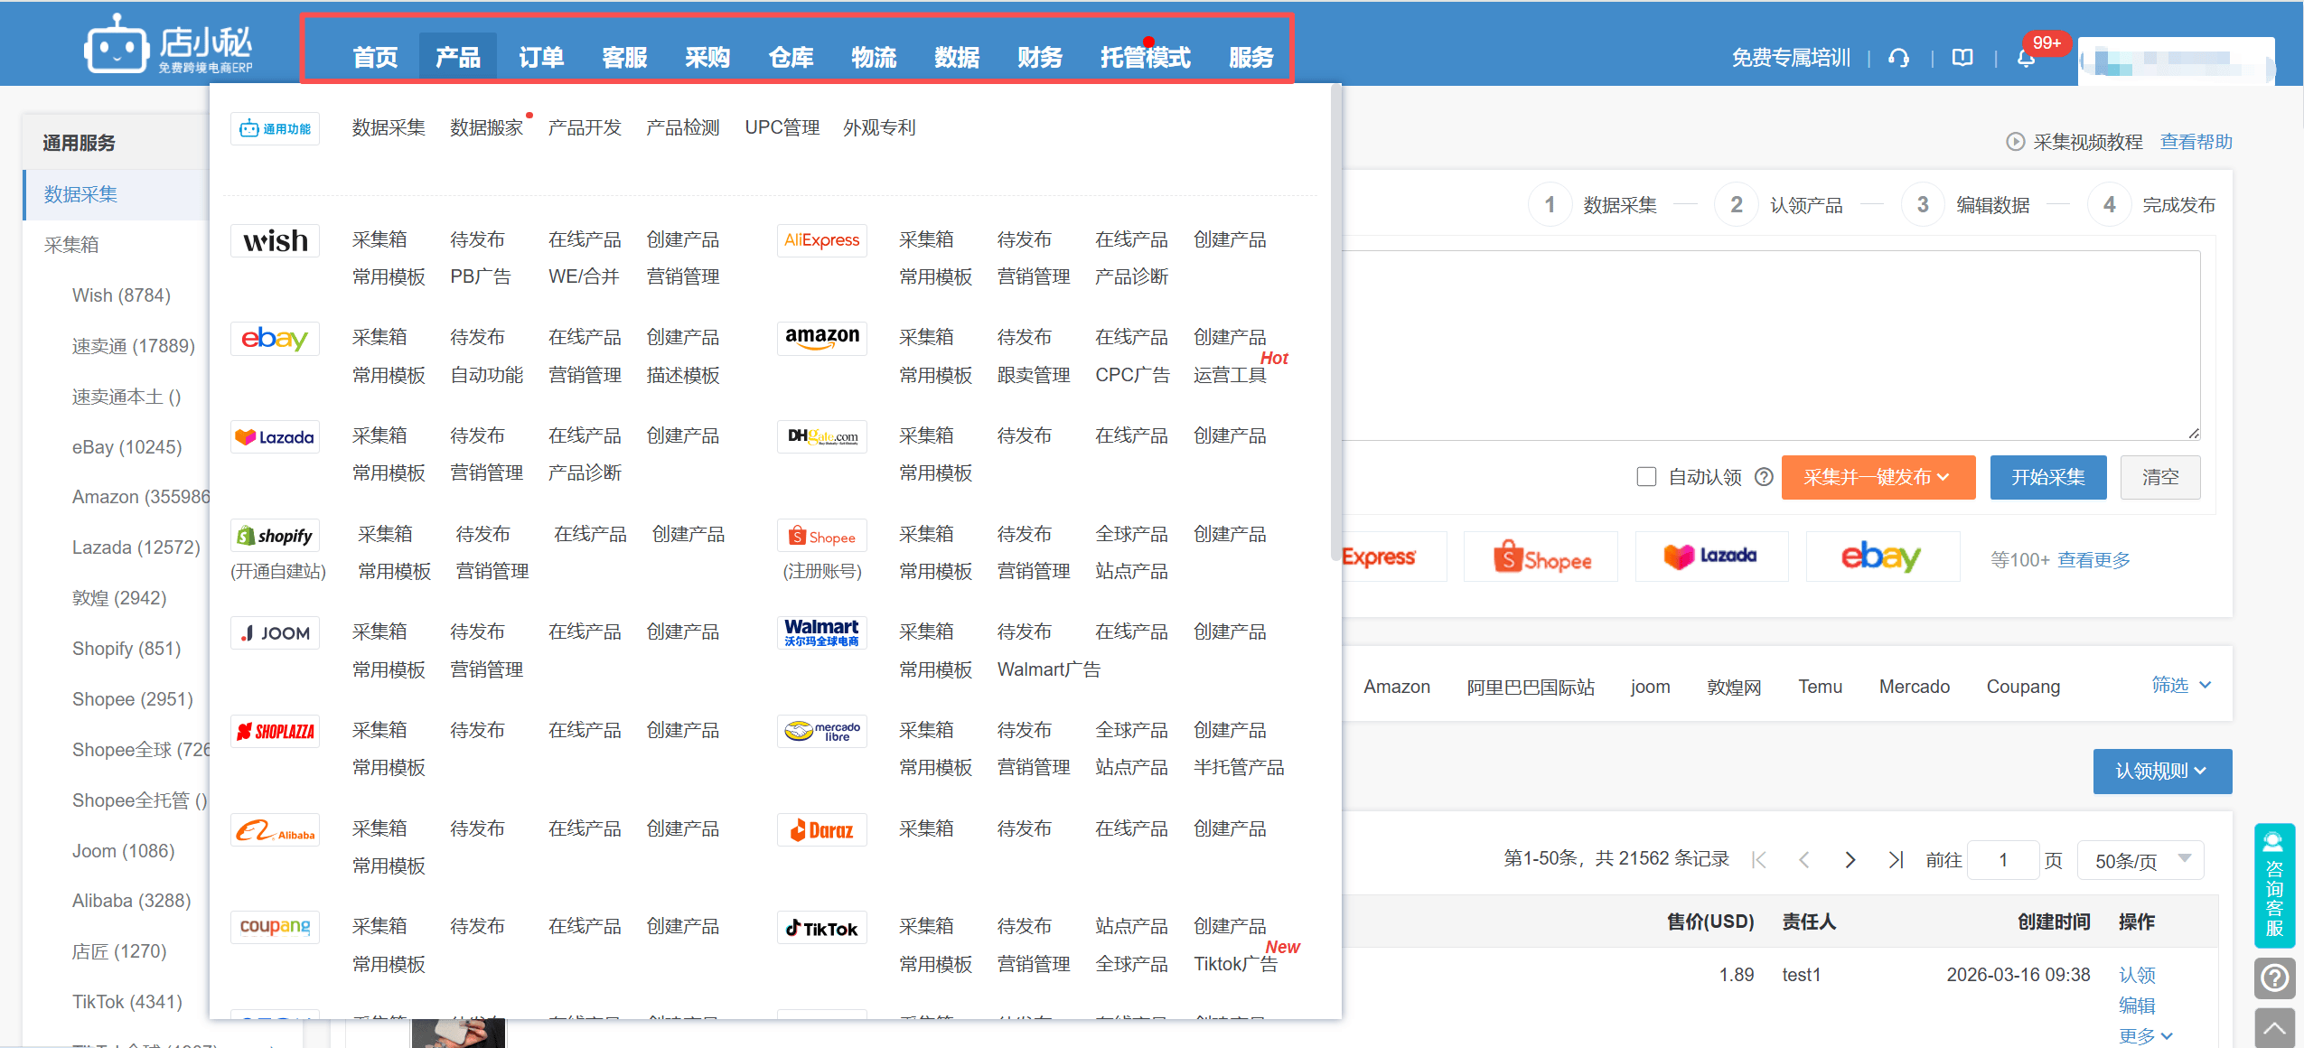
Task: Open the 订单 menu
Action: (x=540, y=57)
